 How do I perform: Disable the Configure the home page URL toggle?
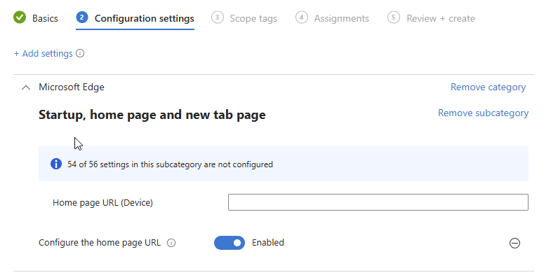pyautogui.click(x=230, y=243)
